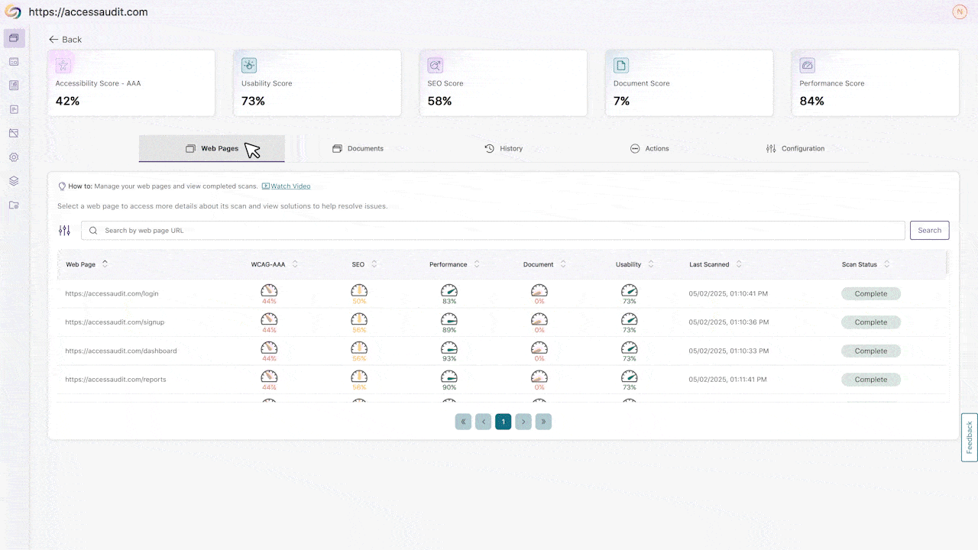The width and height of the screenshot is (978, 550).
Task: Sort by Scan Status column arrows
Action: [886, 264]
